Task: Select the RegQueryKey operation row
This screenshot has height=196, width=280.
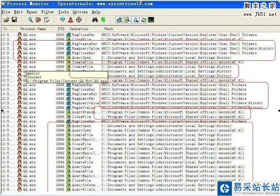Action: click(140, 98)
